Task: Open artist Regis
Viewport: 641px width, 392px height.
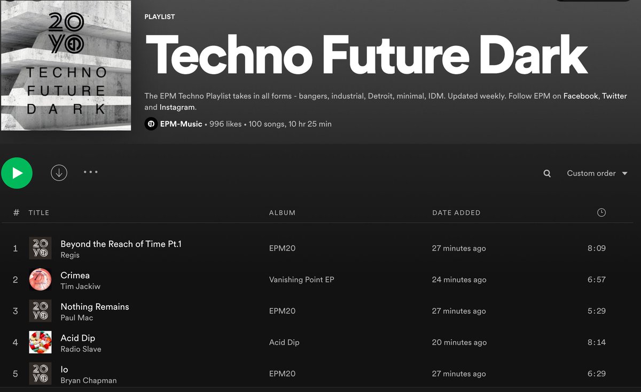Action: (70, 255)
